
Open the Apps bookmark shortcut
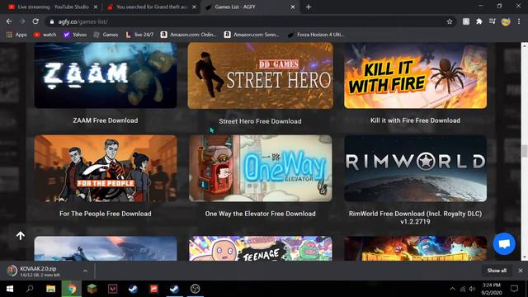coord(16,35)
